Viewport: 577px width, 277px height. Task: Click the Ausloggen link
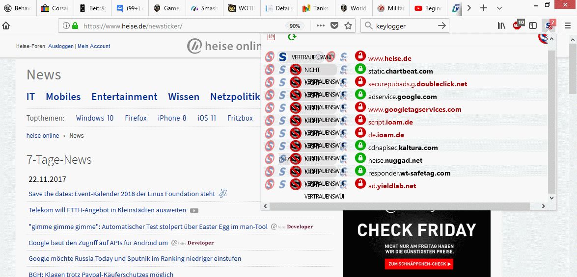61,46
